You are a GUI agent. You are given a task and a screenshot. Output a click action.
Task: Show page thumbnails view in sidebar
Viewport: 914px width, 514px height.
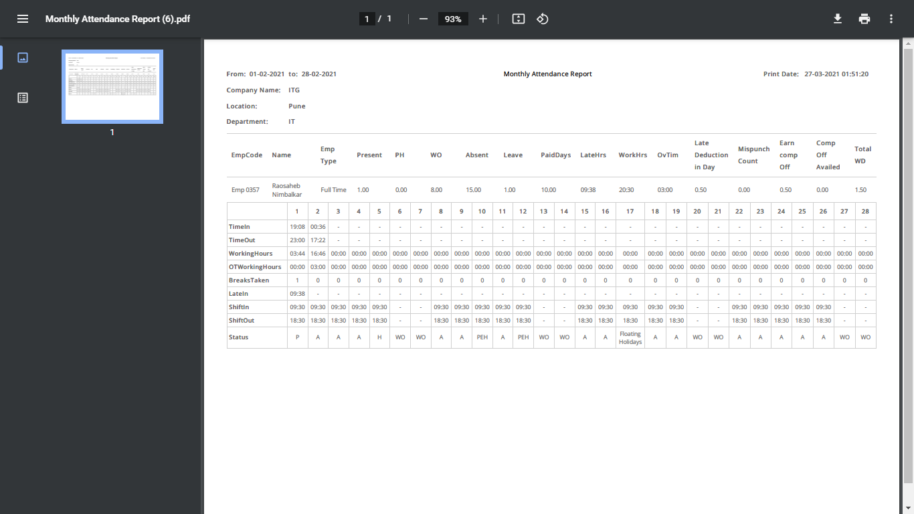coord(23,58)
